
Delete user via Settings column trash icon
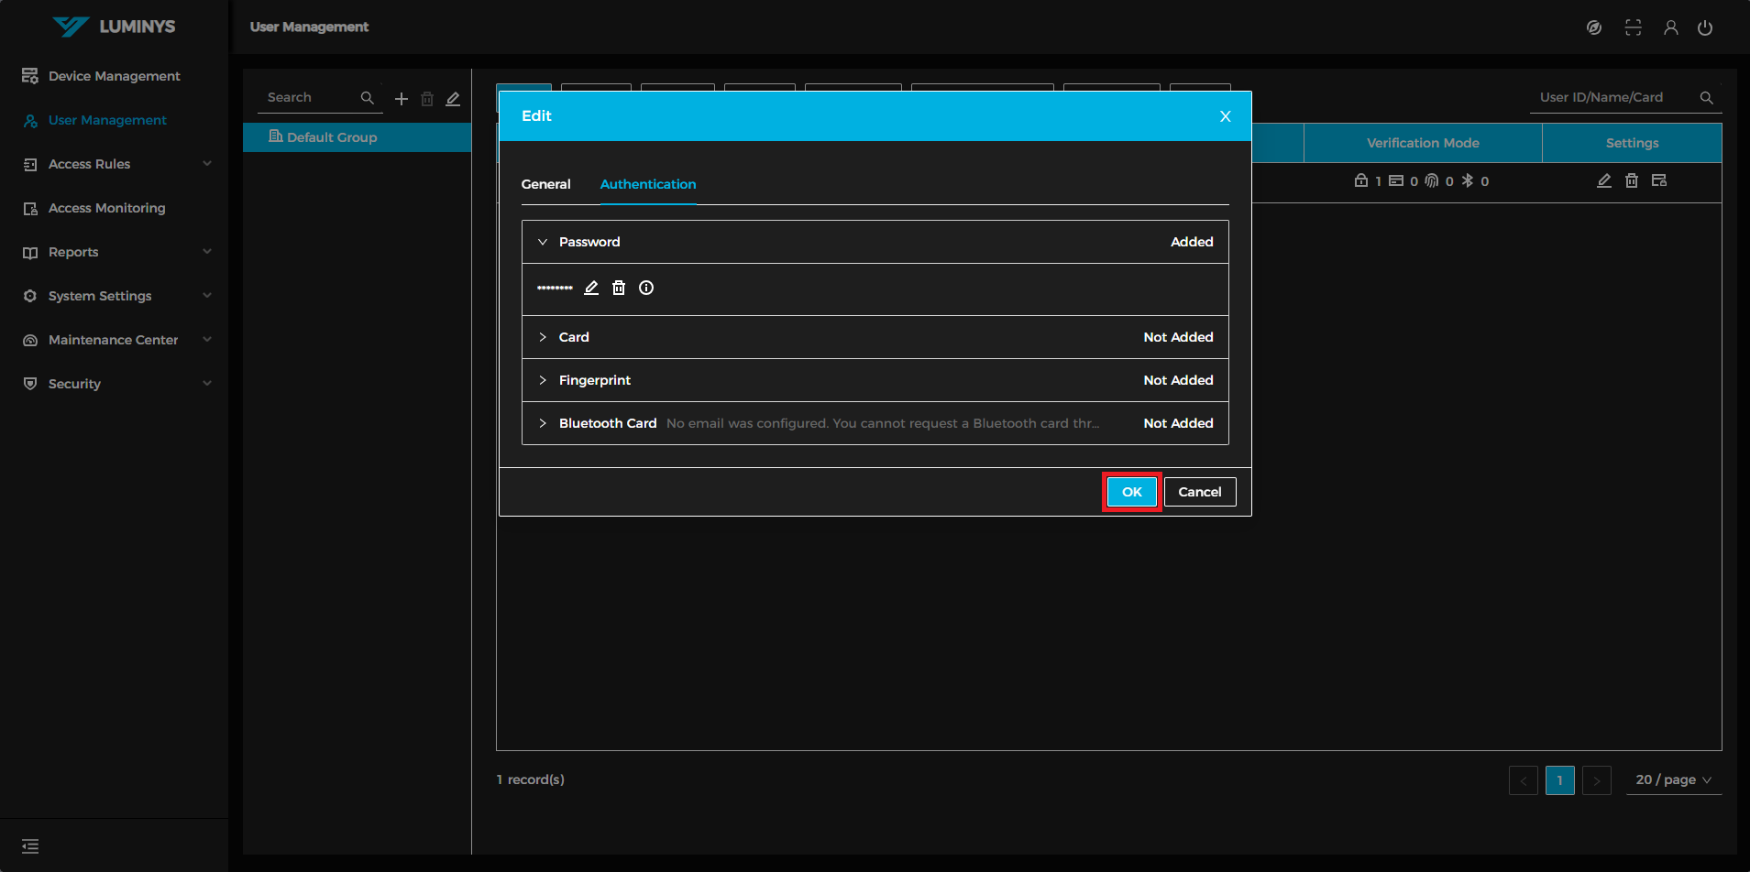(1632, 180)
